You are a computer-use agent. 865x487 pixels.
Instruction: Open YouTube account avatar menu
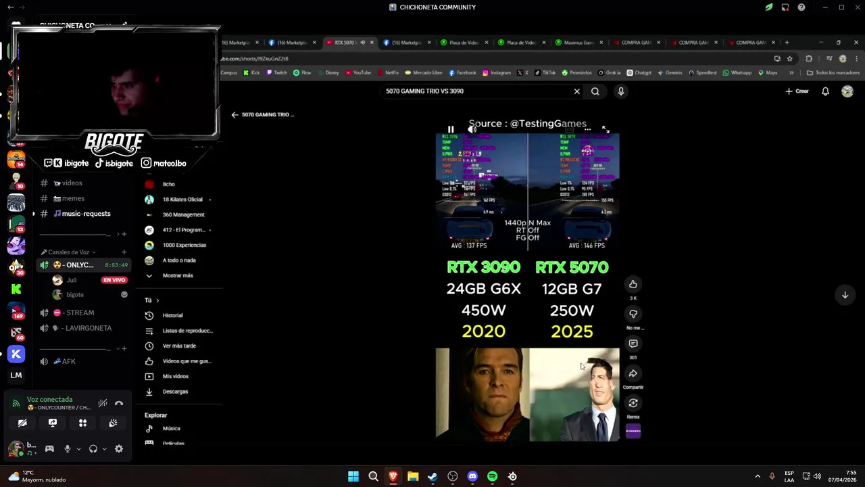pos(847,91)
